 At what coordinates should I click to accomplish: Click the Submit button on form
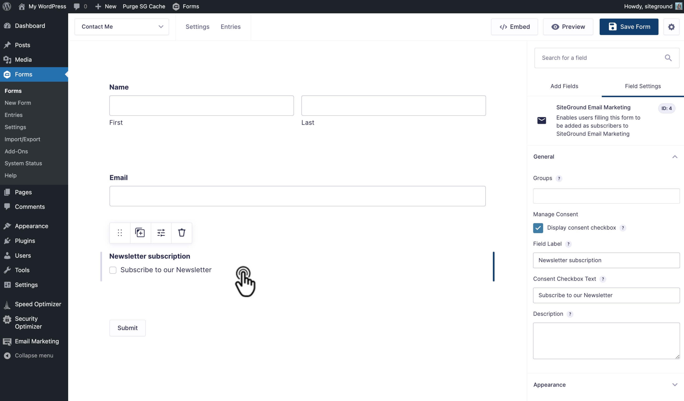coord(127,328)
